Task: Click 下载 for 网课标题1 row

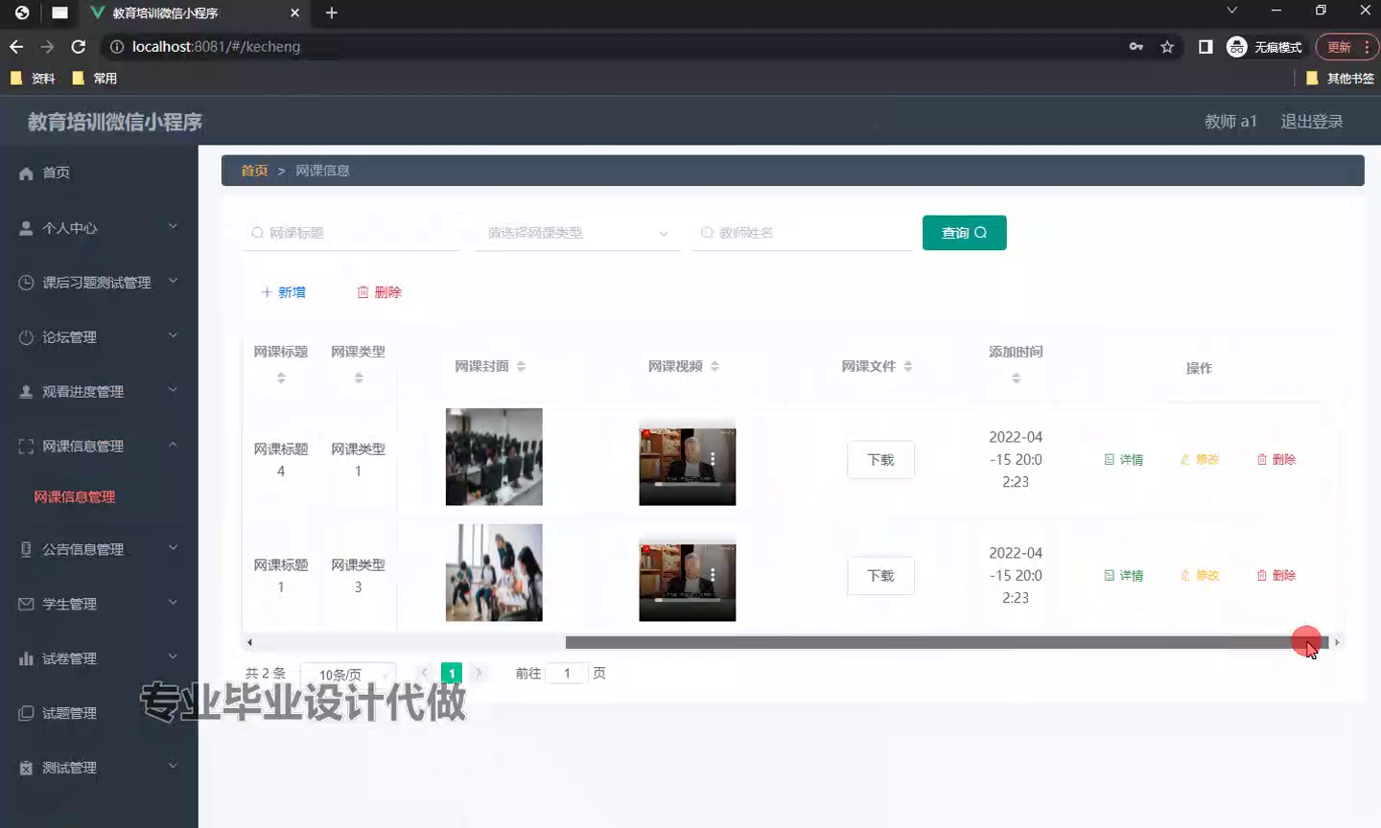Action: (x=880, y=576)
